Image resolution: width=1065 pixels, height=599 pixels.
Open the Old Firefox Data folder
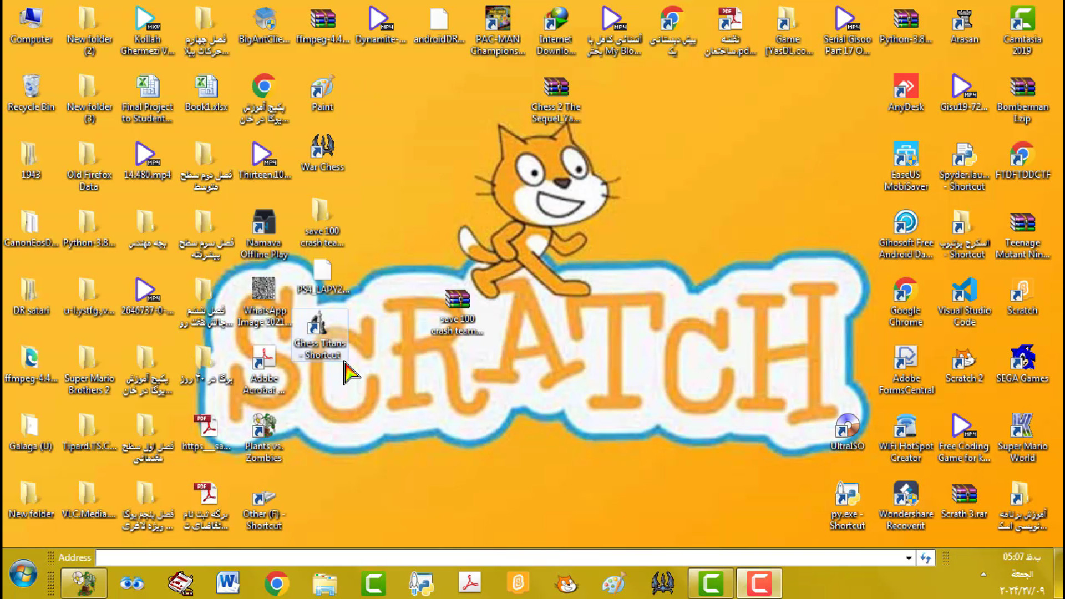point(89,167)
